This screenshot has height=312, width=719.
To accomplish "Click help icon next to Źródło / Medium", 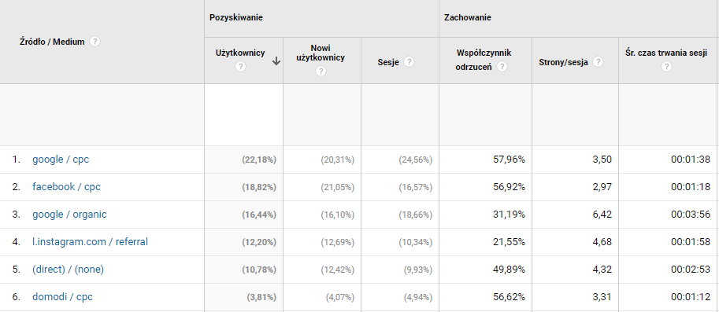I will pyautogui.click(x=95, y=42).
